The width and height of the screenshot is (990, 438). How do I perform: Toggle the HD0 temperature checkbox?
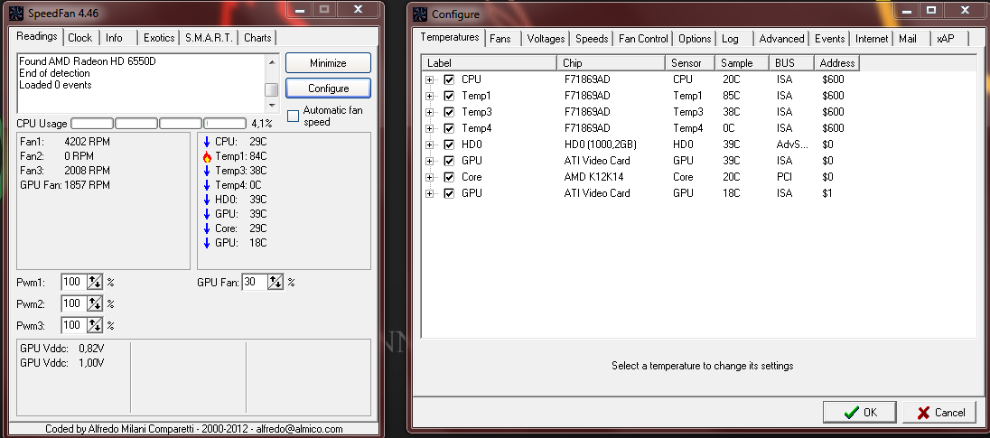(x=449, y=144)
